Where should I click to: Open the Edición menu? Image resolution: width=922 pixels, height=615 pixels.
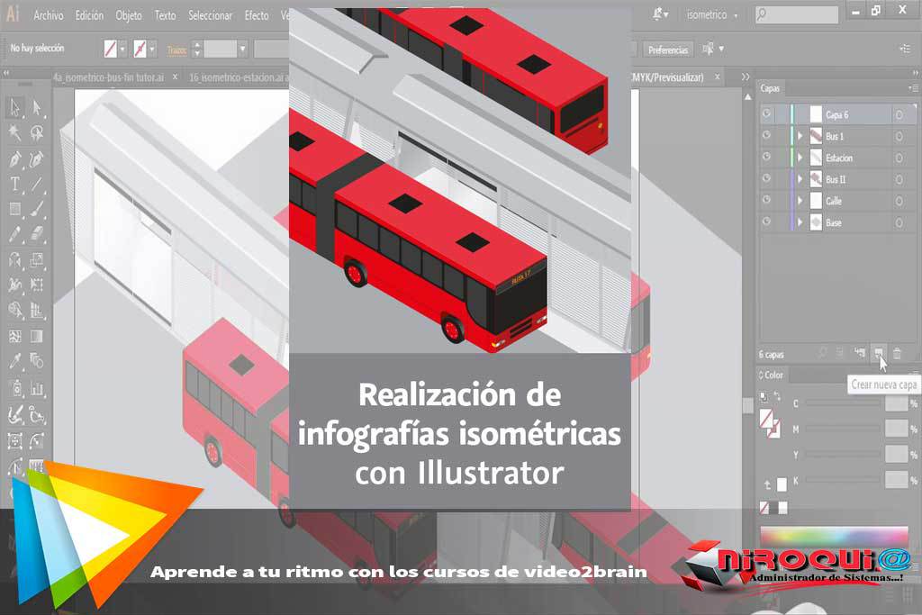coord(89,16)
